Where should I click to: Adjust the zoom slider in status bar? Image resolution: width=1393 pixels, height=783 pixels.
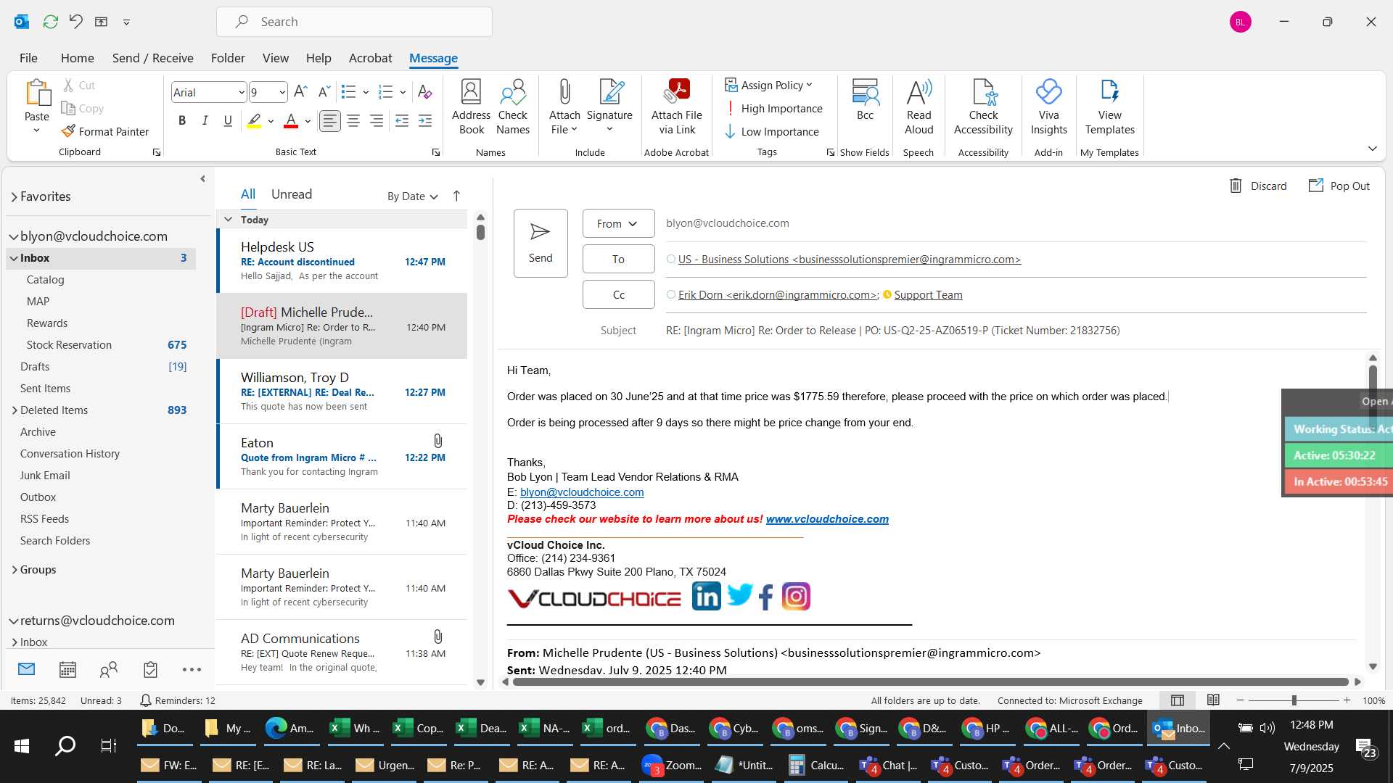point(1294,700)
